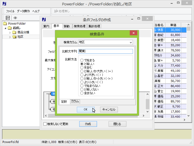Click the scissors 処理無し toolbar item
The image size is (194, 146).
[x=62, y=11]
